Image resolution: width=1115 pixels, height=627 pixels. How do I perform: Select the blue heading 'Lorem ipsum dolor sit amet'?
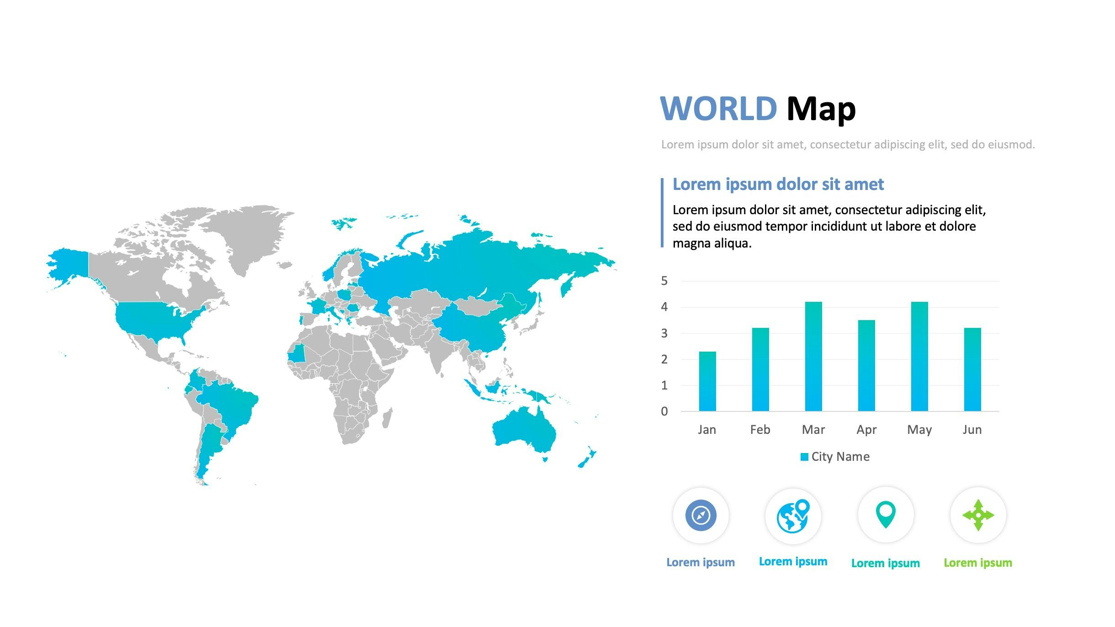click(x=778, y=184)
